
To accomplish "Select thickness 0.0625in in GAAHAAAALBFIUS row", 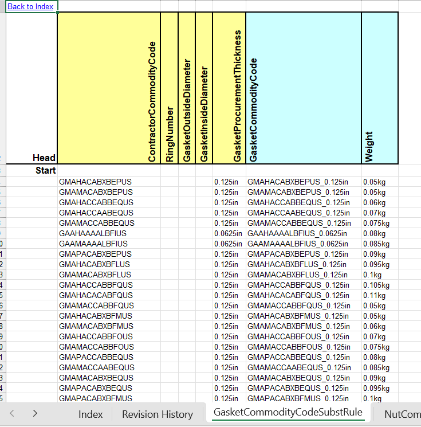I will (229, 234).
